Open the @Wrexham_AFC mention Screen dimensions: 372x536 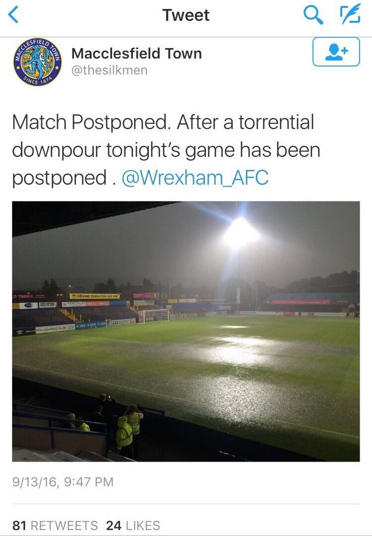click(195, 178)
